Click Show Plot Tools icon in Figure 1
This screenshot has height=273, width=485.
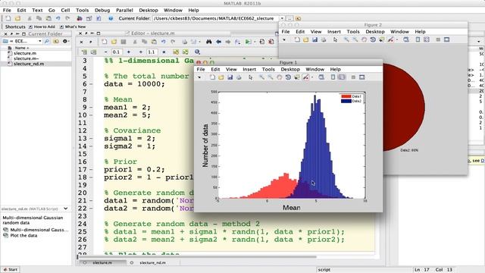click(362, 77)
